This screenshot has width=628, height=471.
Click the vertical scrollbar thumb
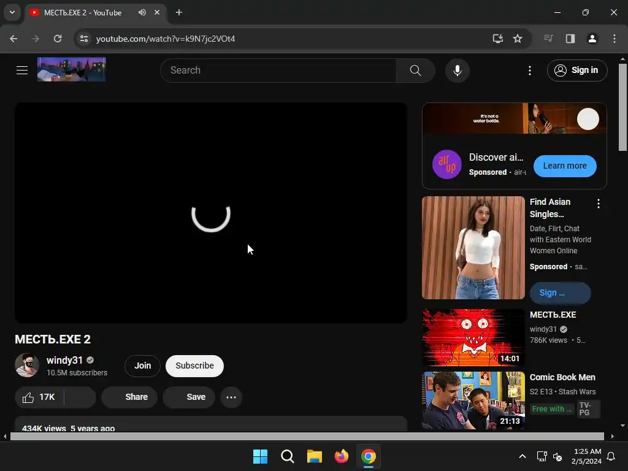(x=622, y=107)
